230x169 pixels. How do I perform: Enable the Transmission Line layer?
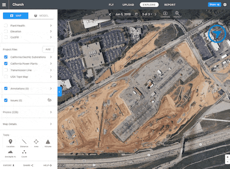point(6,70)
